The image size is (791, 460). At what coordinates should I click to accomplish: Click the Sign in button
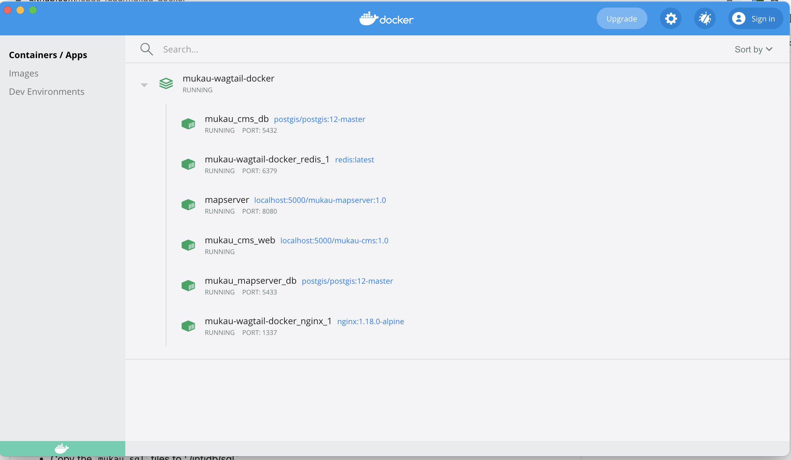point(756,19)
